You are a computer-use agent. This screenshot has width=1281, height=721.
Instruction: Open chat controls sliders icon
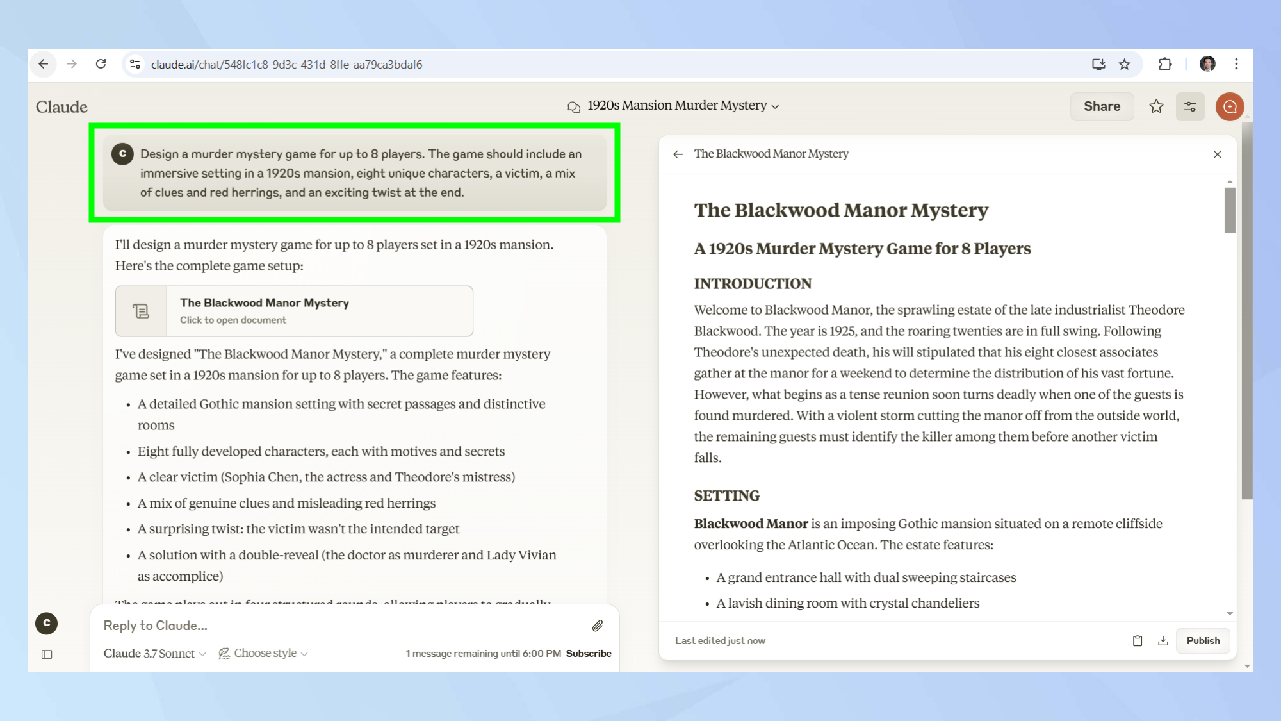[1190, 106]
